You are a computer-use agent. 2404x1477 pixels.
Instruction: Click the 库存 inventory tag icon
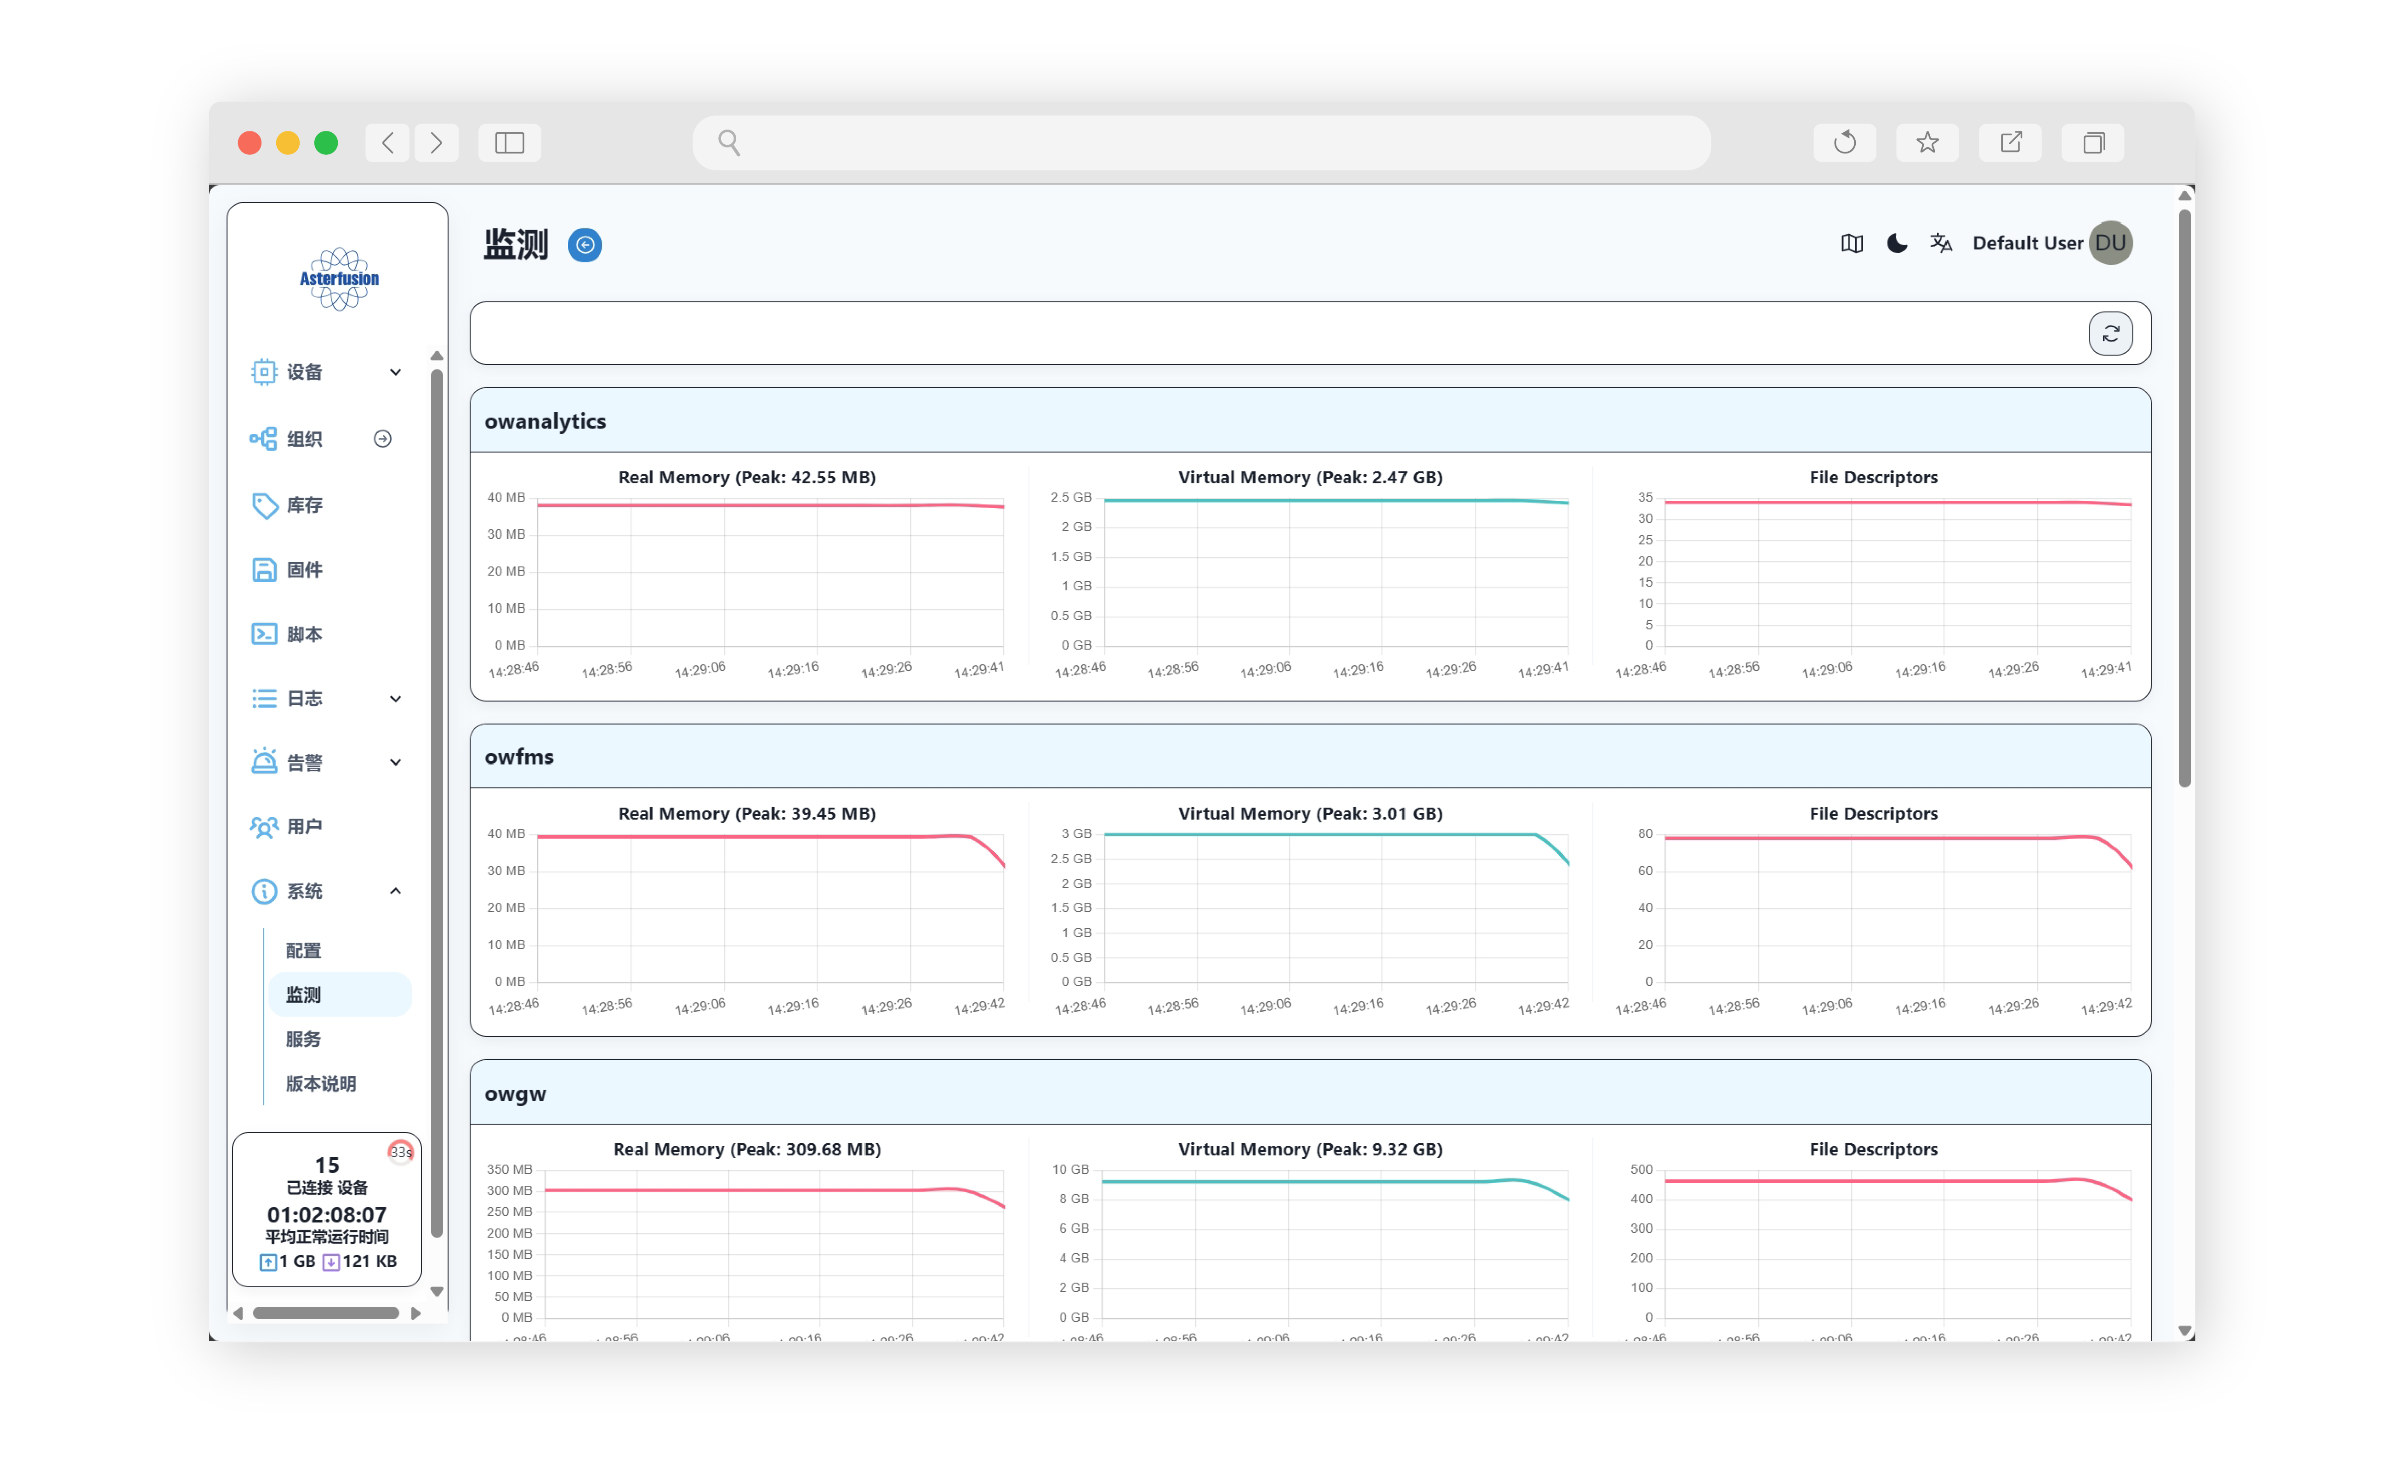(264, 505)
